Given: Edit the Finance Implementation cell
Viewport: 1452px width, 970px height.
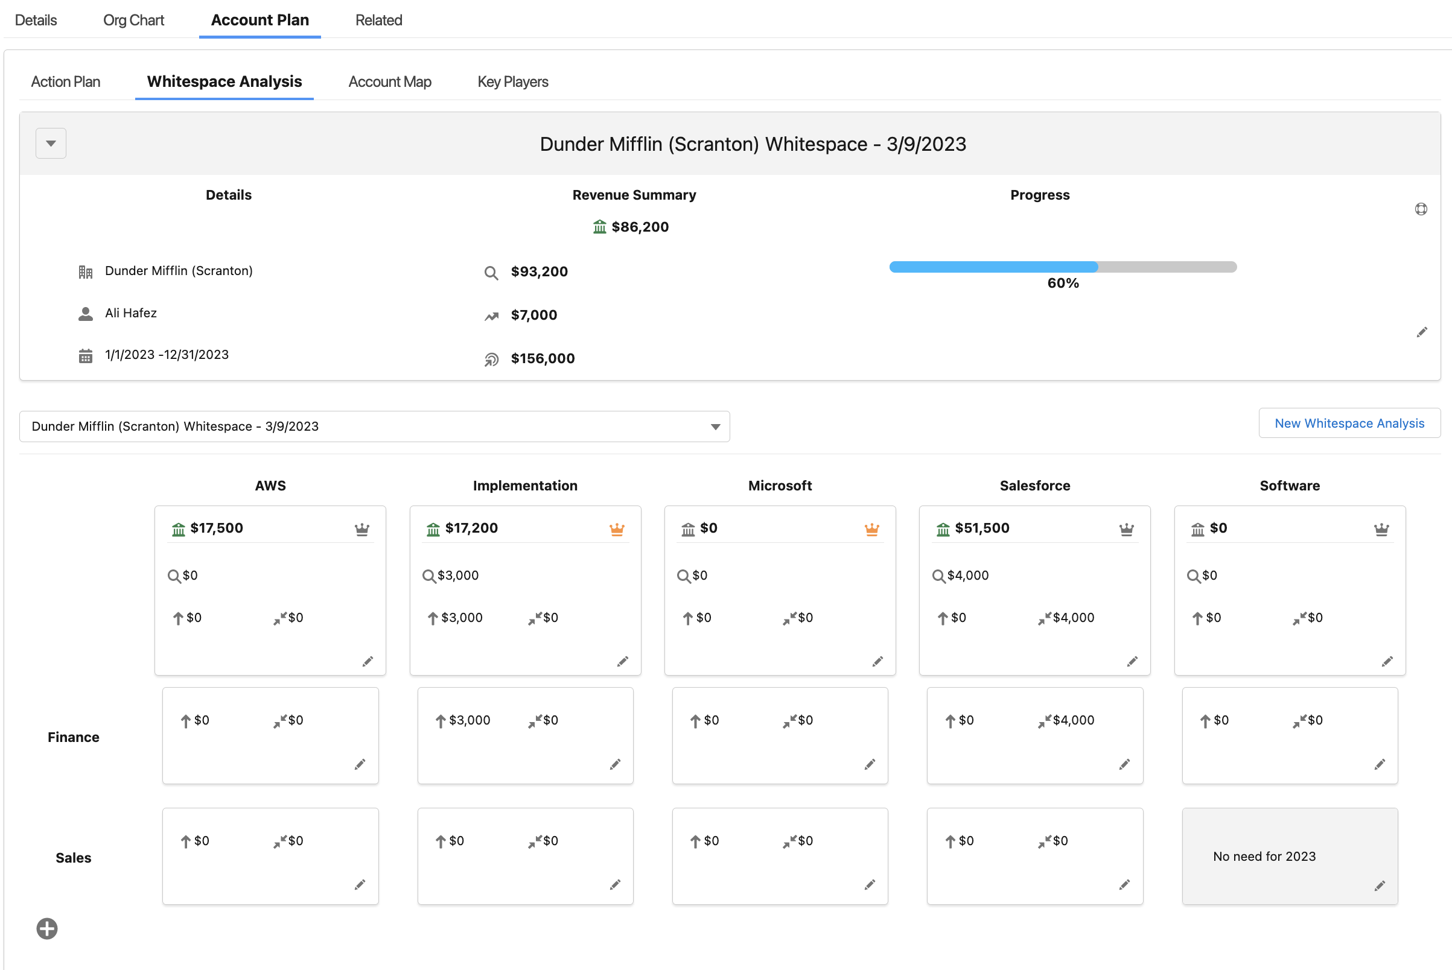Looking at the screenshot, I should [x=614, y=765].
